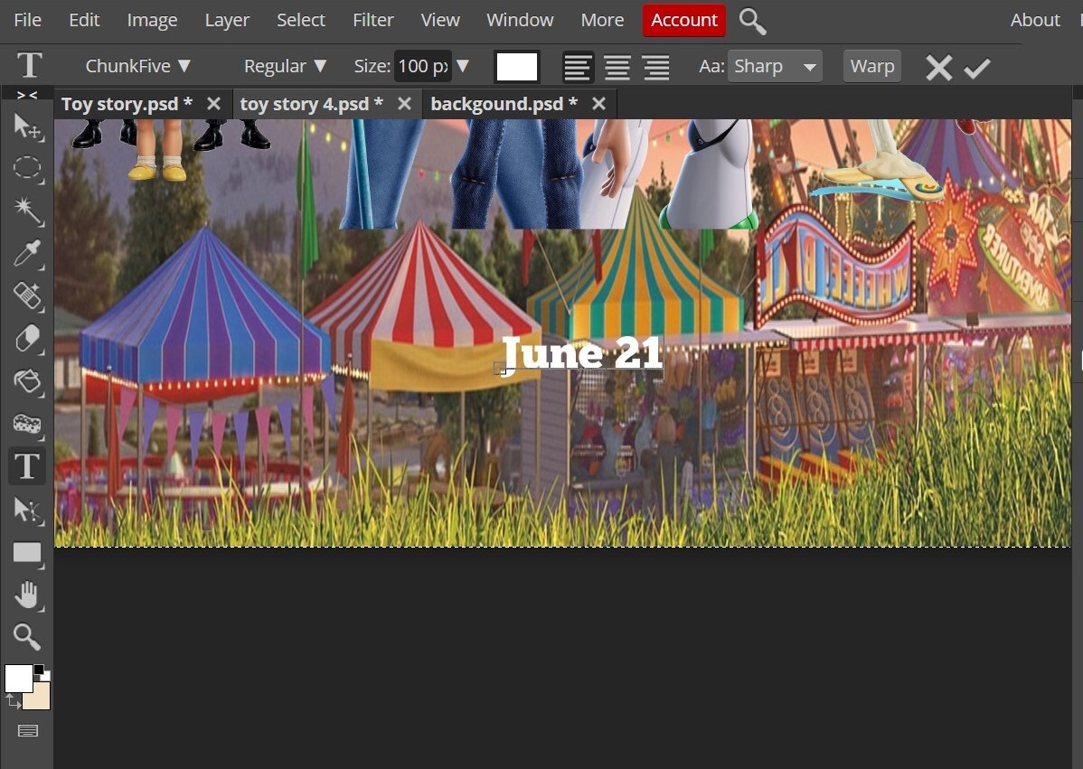Open the View menu
This screenshot has height=769, width=1083.
click(x=440, y=20)
